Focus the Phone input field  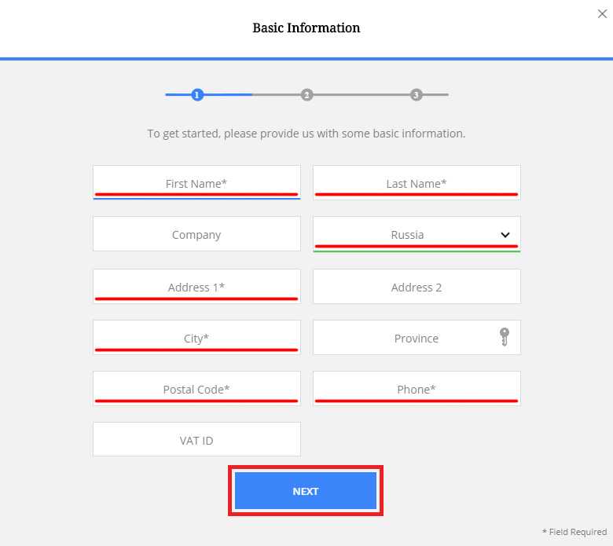pyautogui.click(x=417, y=389)
